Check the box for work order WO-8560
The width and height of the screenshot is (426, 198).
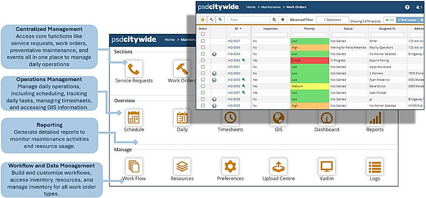[202, 73]
